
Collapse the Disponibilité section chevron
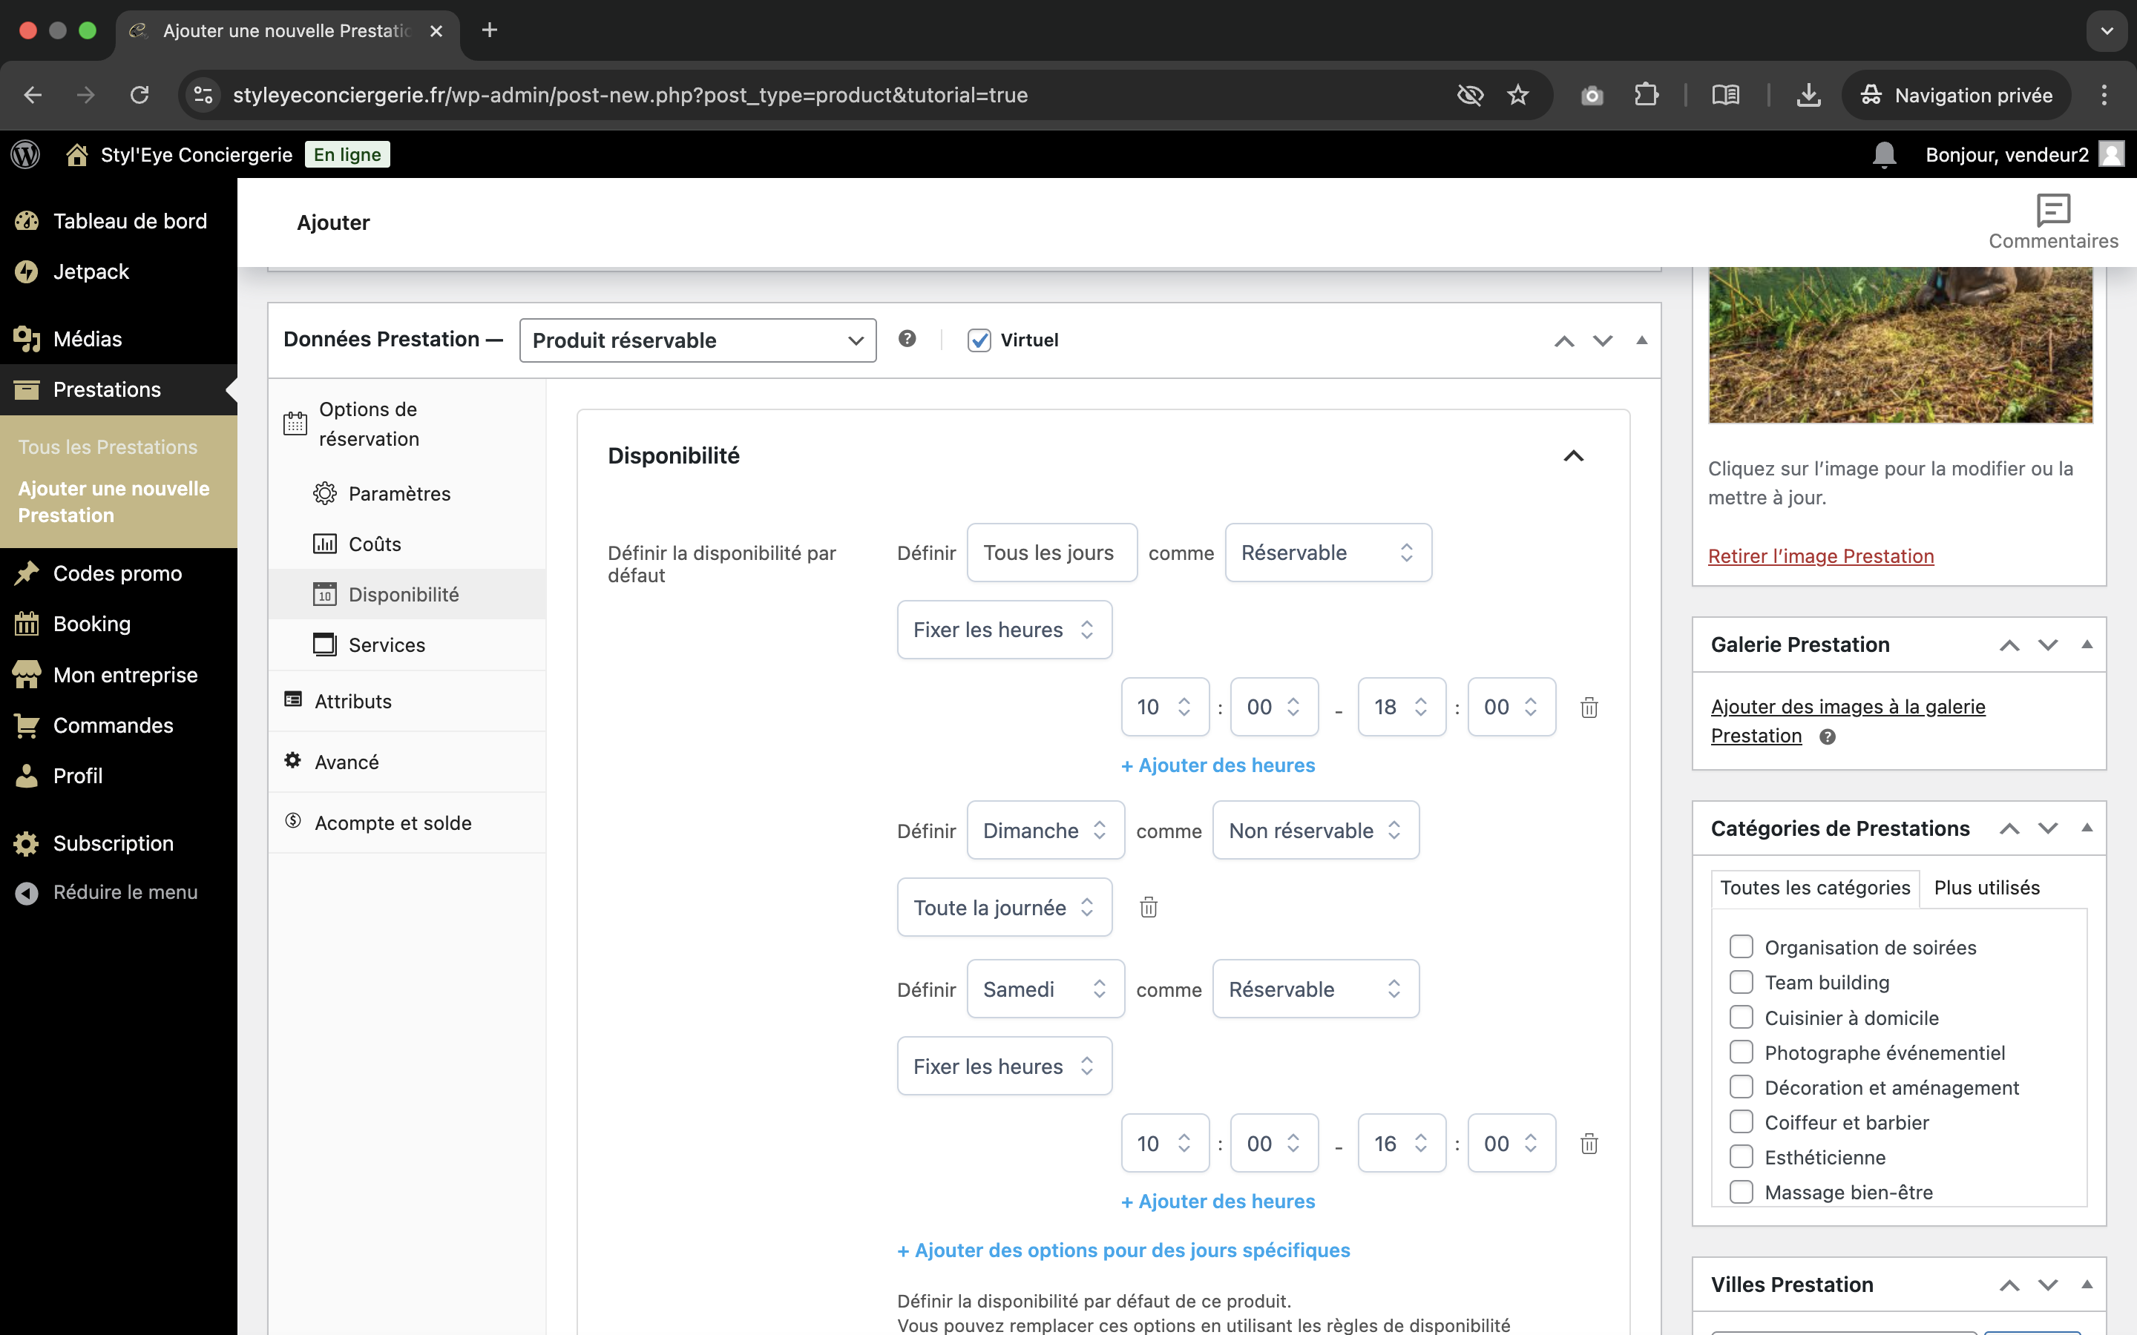(x=1573, y=455)
